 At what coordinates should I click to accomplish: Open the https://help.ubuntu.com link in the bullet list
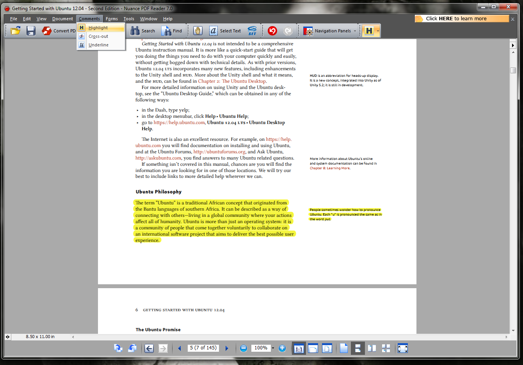pos(179,122)
